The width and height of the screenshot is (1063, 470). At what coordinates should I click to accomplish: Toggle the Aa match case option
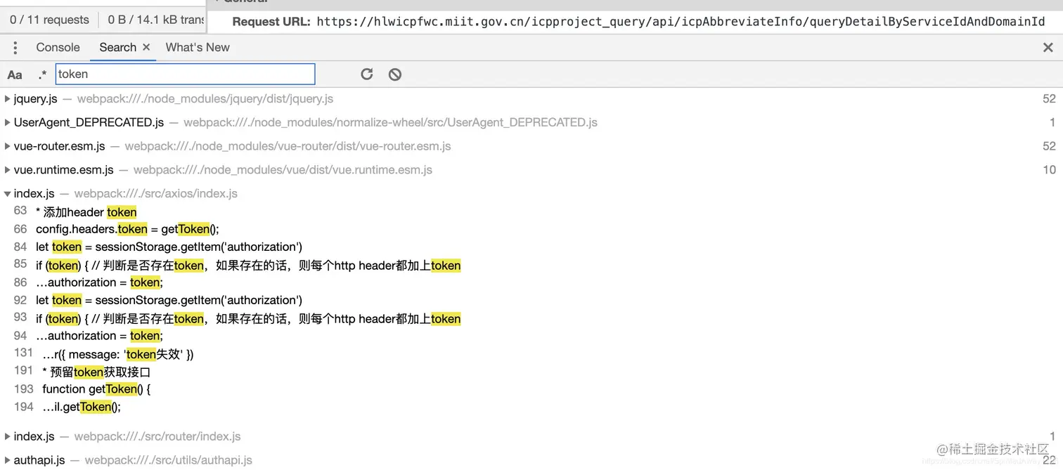click(x=14, y=74)
